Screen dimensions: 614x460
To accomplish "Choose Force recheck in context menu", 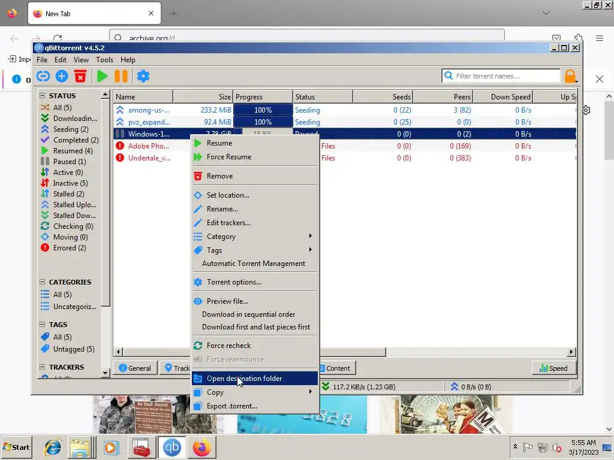I will click(x=255, y=346).
